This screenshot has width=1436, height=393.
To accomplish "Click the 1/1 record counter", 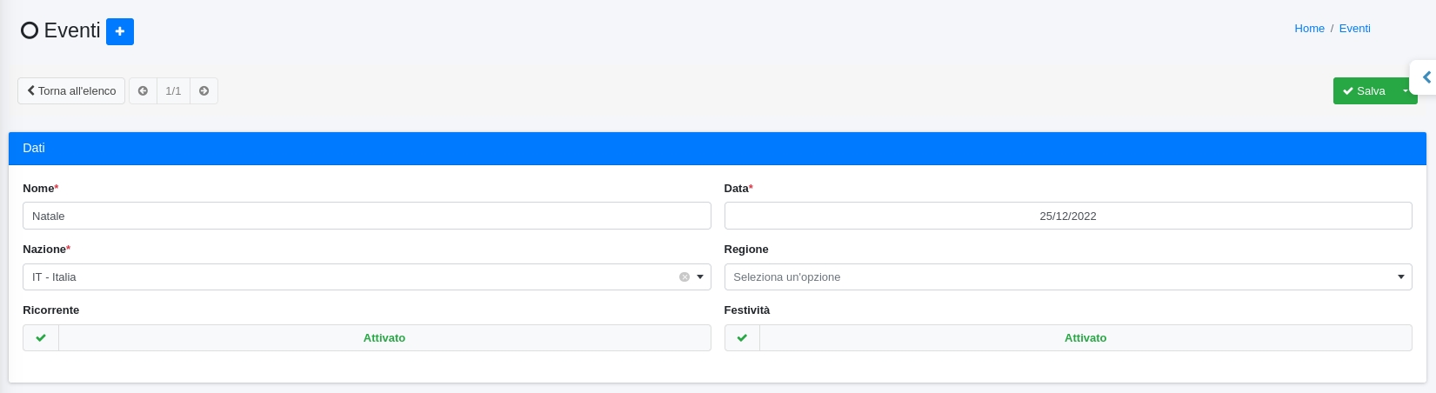I will [x=173, y=91].
